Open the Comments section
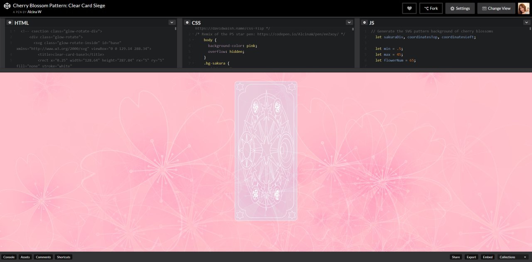The width and height of the screenshot is (532, 262). pyautogui.click(x=43, y=257)
